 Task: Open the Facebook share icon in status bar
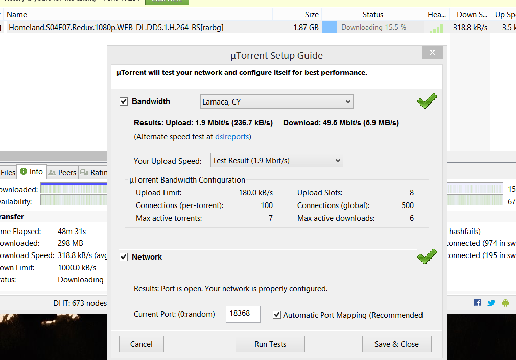[478, 303]
